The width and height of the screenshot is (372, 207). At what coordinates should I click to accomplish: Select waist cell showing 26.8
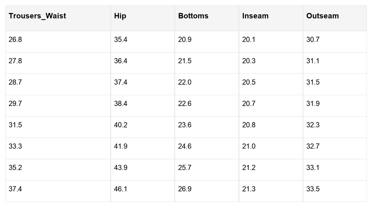point(58,42)
